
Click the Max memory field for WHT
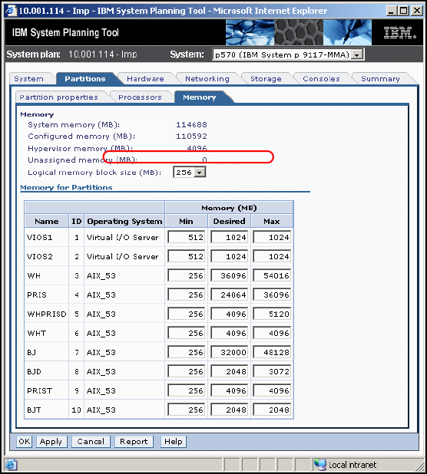tap(272, 333)
